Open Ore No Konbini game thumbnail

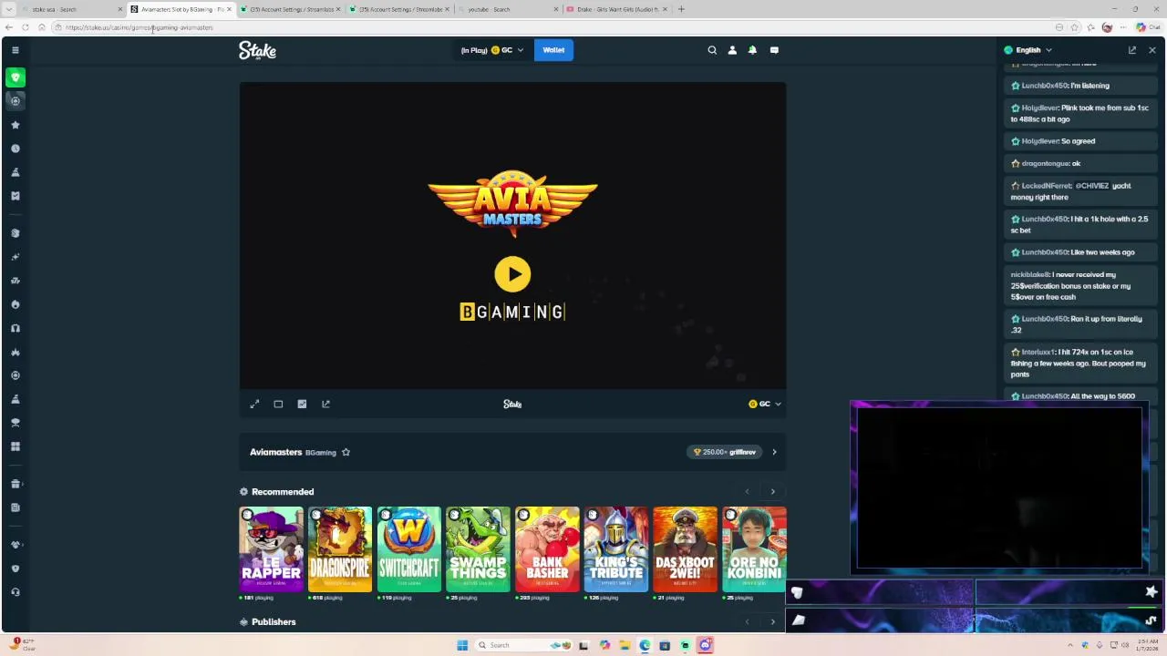click(754, 549)
